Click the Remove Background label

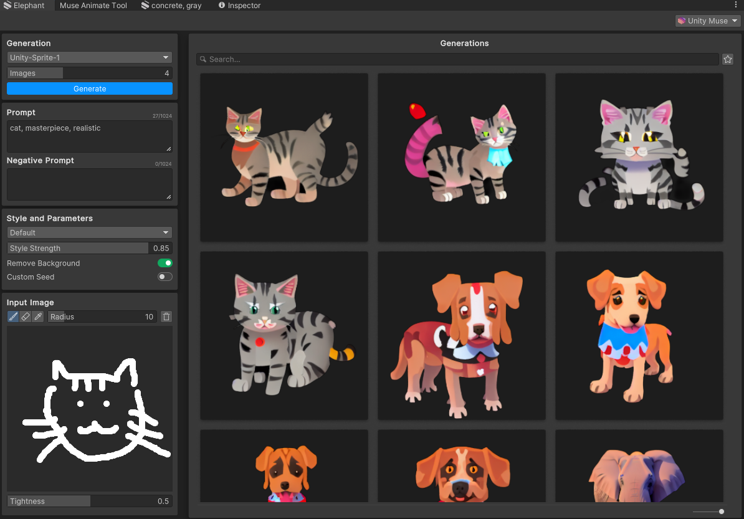tap(43, 264)
